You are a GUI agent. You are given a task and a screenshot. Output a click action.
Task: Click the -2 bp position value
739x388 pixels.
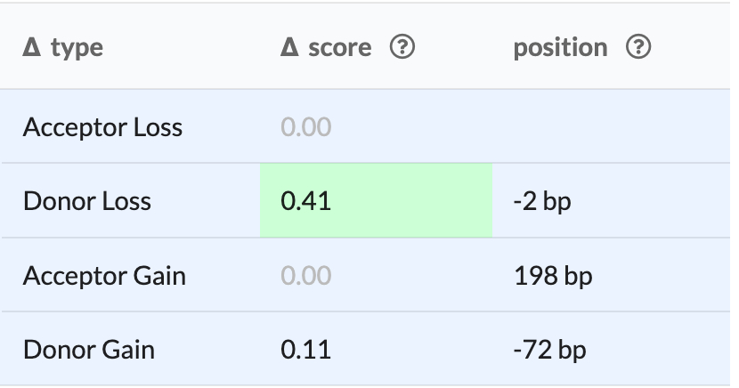542,201
